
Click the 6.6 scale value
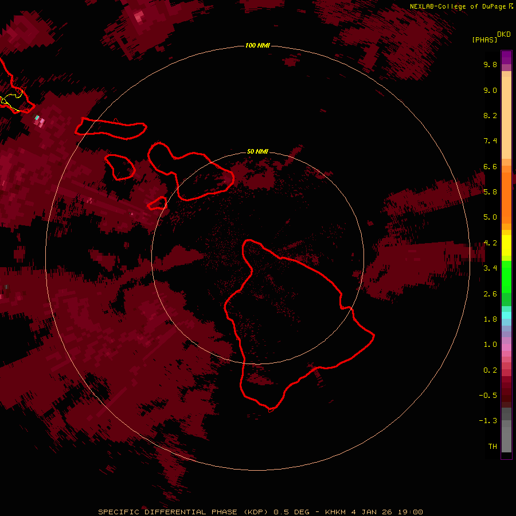coord(490,166)
